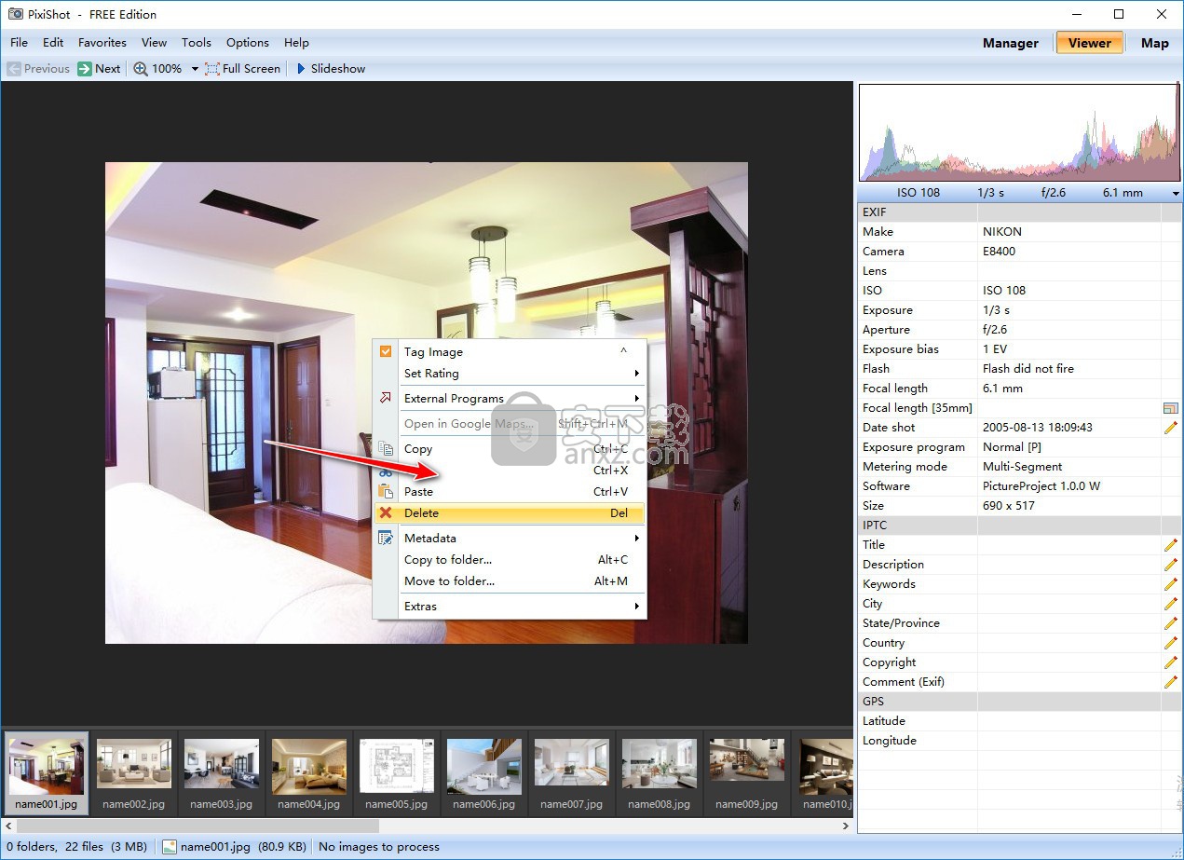
Task: Edit the Date shot value with pencil icon
Action: tap(1171, 428)
